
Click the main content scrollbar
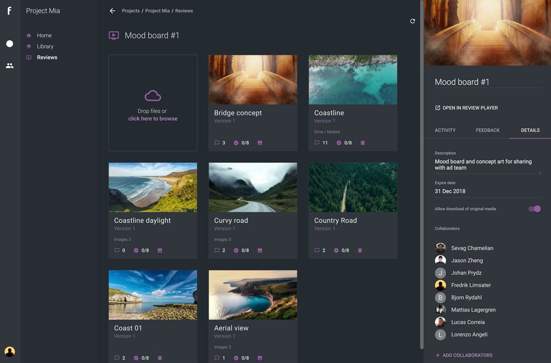[422, 174]
